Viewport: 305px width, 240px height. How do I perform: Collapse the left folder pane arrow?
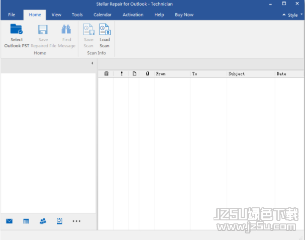tap(92, 63)
